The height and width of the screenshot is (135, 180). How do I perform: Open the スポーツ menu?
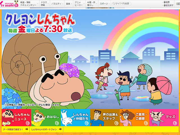point(104,4)
